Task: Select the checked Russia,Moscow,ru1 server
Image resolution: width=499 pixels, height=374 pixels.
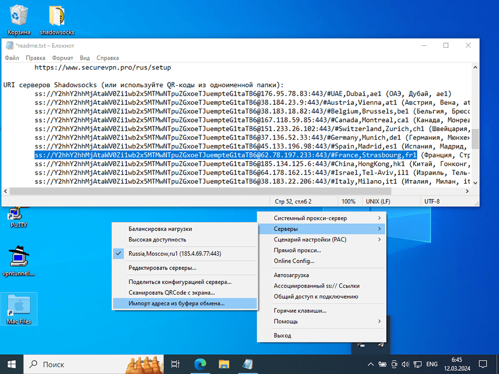Action: (175, 254)
